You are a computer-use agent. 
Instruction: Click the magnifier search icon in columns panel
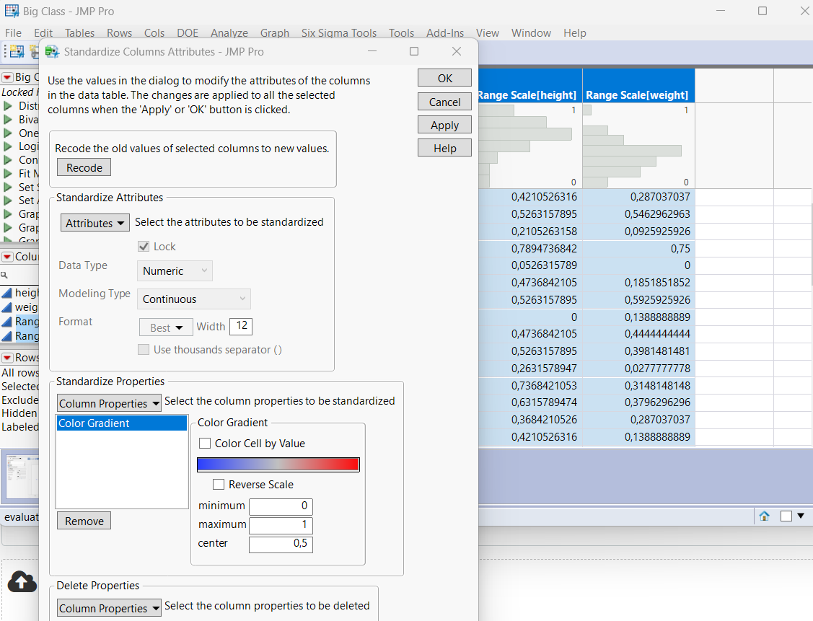click(4, 275)
